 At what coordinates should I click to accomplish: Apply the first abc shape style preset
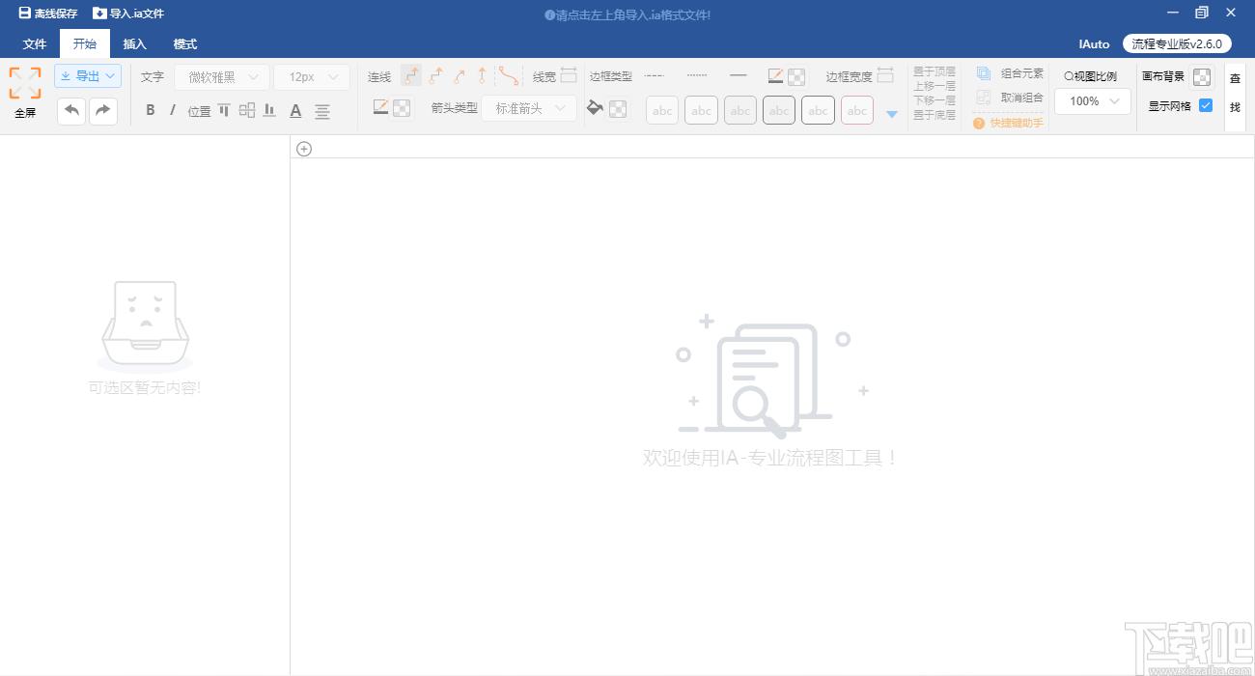[662, 110]
